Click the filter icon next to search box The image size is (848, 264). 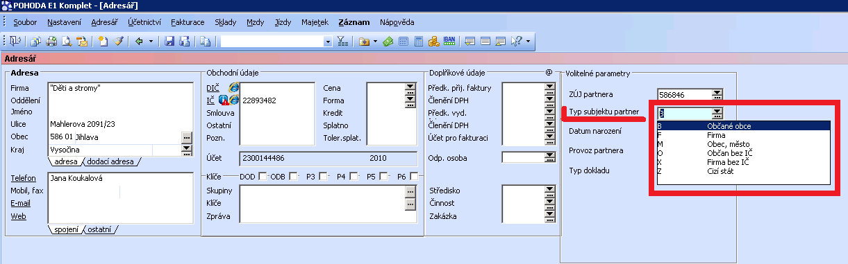[342, 42]
